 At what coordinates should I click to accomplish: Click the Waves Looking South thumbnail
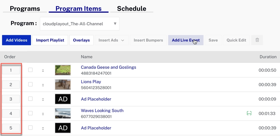point(63,114)
